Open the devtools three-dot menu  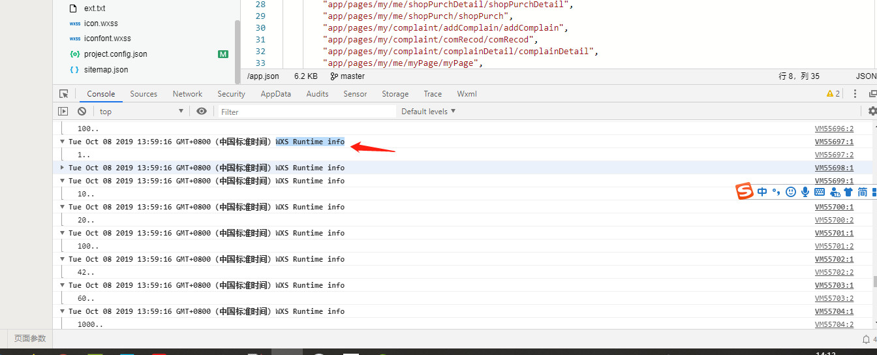coord(855,94)
